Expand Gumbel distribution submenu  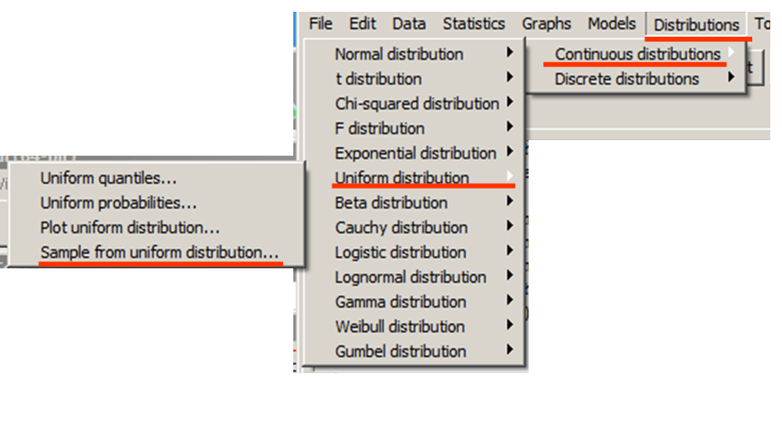click(x=400, y=352)
